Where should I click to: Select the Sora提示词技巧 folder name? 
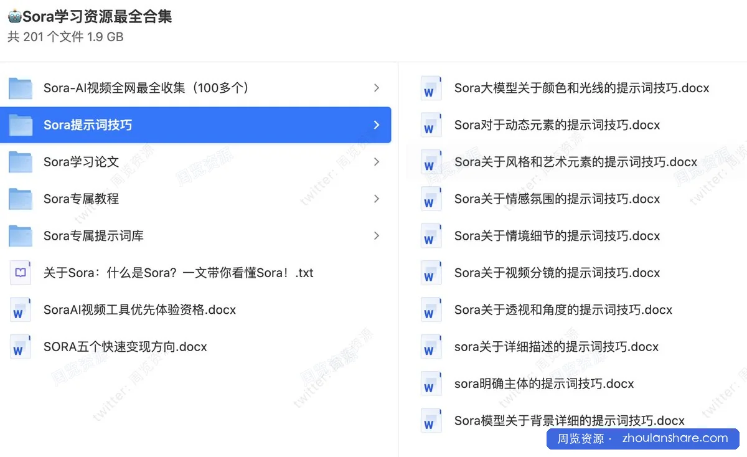88,125
